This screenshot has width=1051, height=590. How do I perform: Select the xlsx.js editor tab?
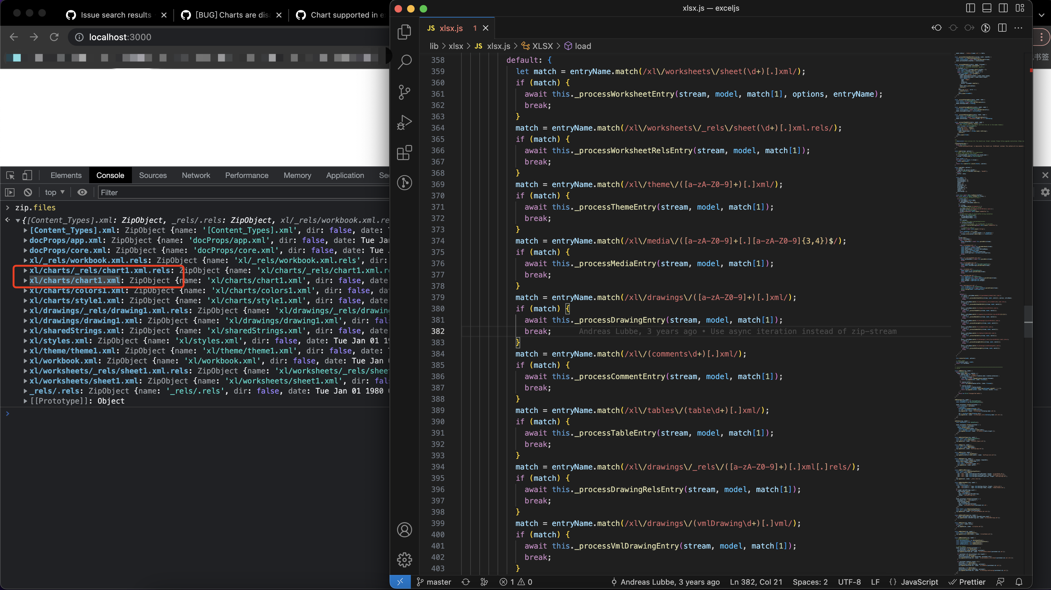pyautogui.click(x=451, y=28)
